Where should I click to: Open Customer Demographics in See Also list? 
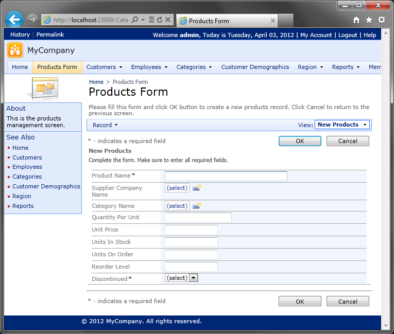pos(46,186)
